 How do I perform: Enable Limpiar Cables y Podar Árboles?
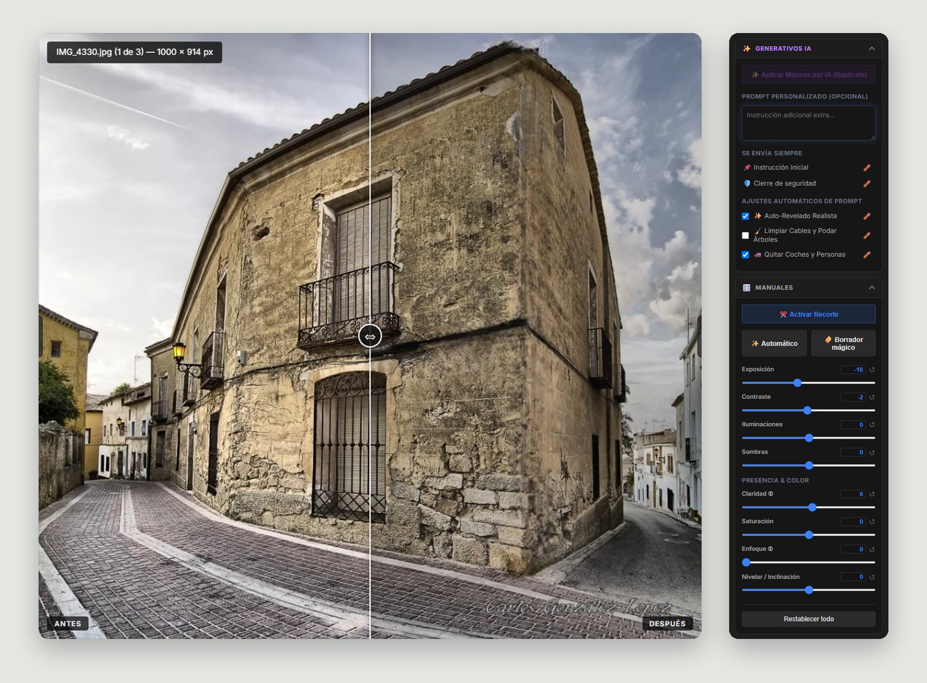[745, 235]
